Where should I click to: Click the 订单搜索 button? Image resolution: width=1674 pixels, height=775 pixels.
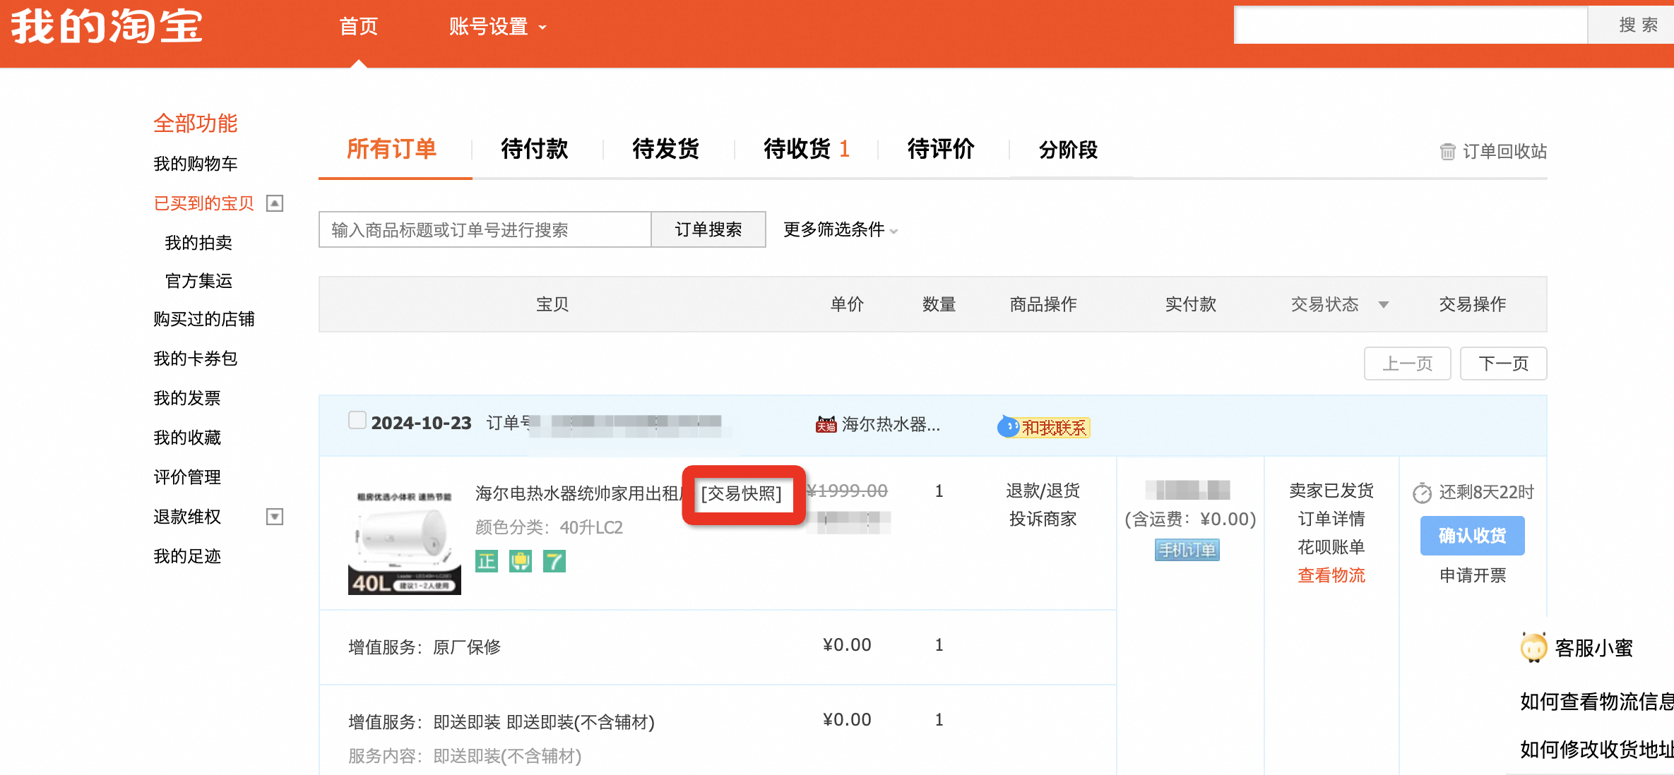(708, 230)
